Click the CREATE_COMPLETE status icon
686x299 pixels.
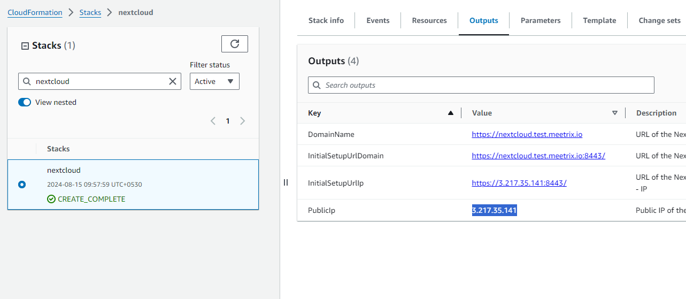(51, 199)
